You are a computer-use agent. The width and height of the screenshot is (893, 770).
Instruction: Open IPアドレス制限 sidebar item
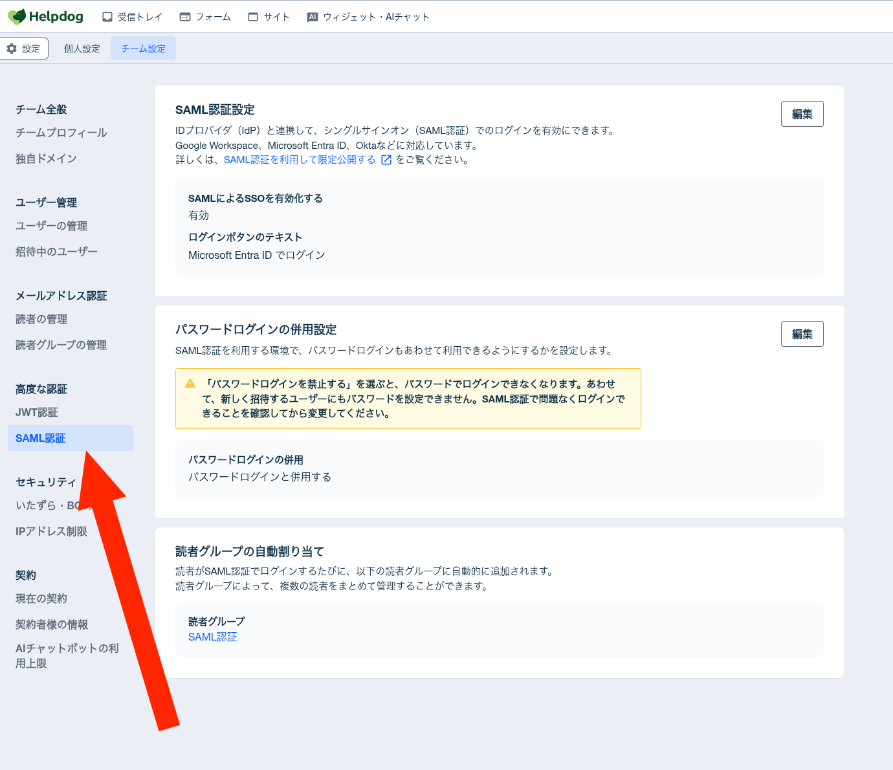(51, 531)
